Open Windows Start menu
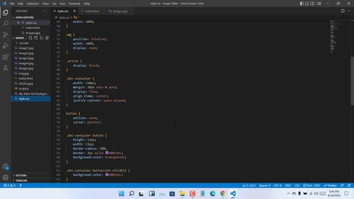 click(x=122, y=193)
